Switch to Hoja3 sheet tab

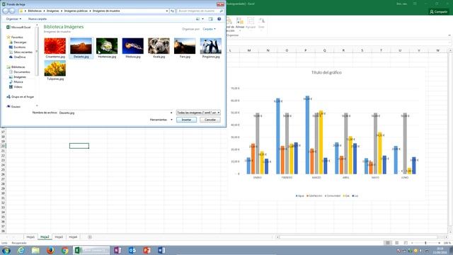[59, 237]
